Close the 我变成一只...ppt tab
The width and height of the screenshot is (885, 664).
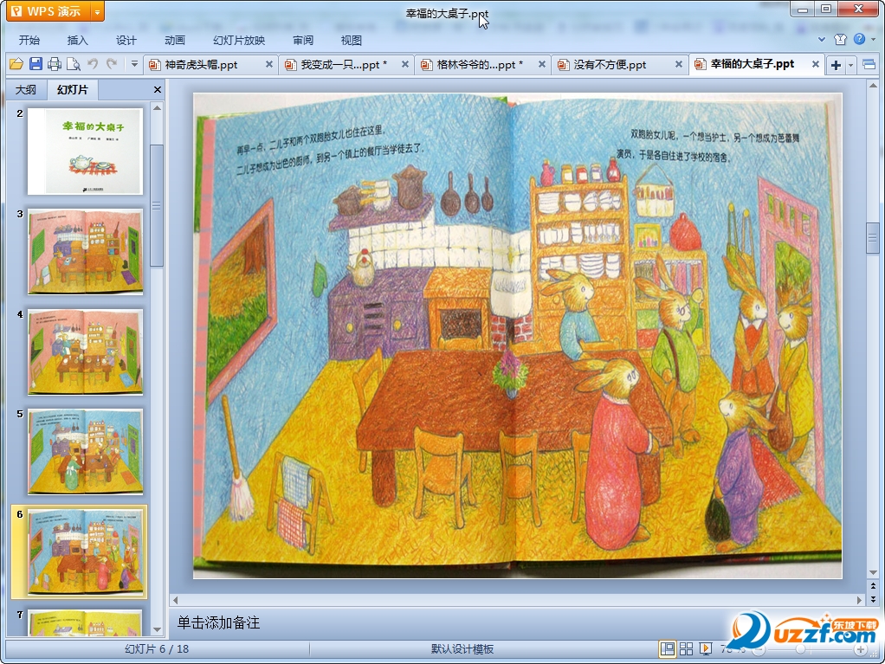coord(405,64)
